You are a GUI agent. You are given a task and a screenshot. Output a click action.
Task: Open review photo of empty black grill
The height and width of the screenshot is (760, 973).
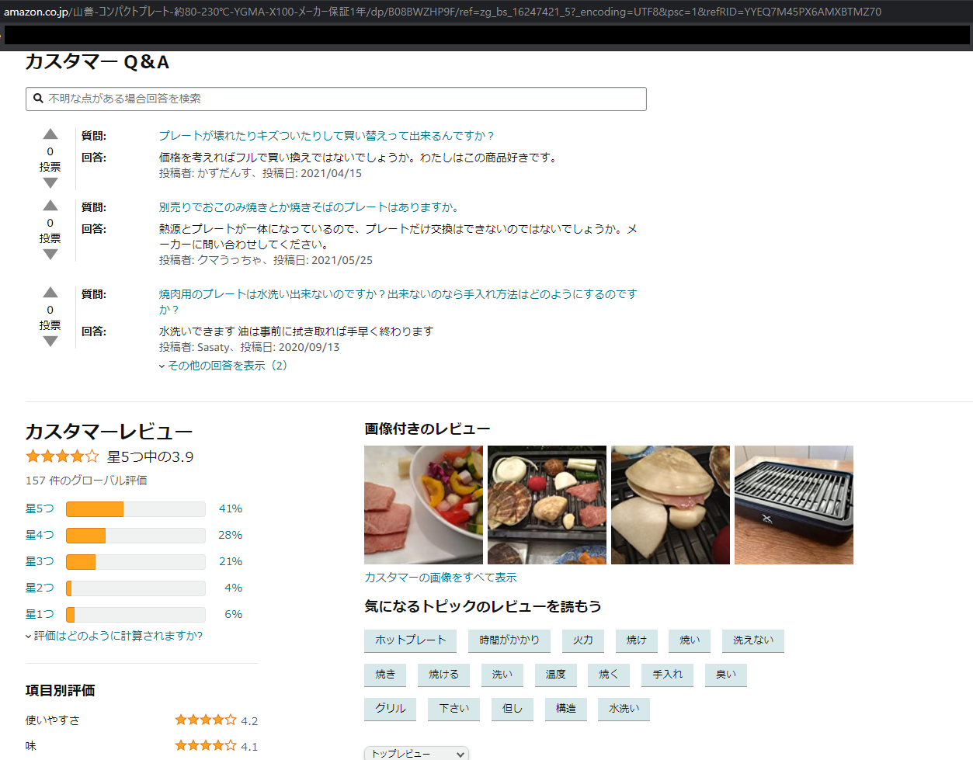click(794, 505)
